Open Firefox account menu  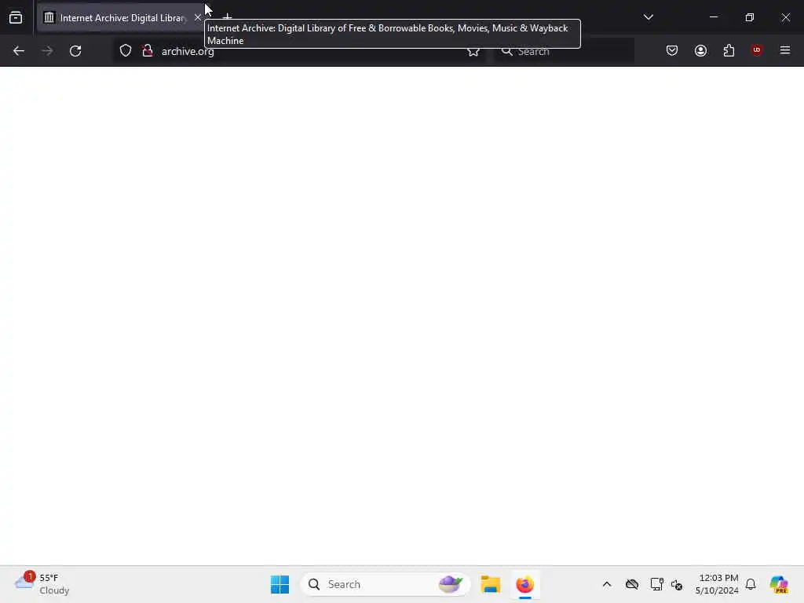[700, 50]
